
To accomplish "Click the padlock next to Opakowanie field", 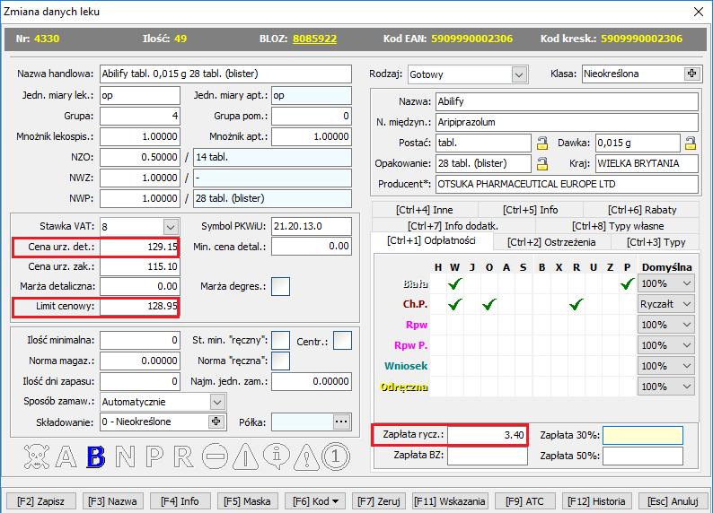I will tap(542, 163).
